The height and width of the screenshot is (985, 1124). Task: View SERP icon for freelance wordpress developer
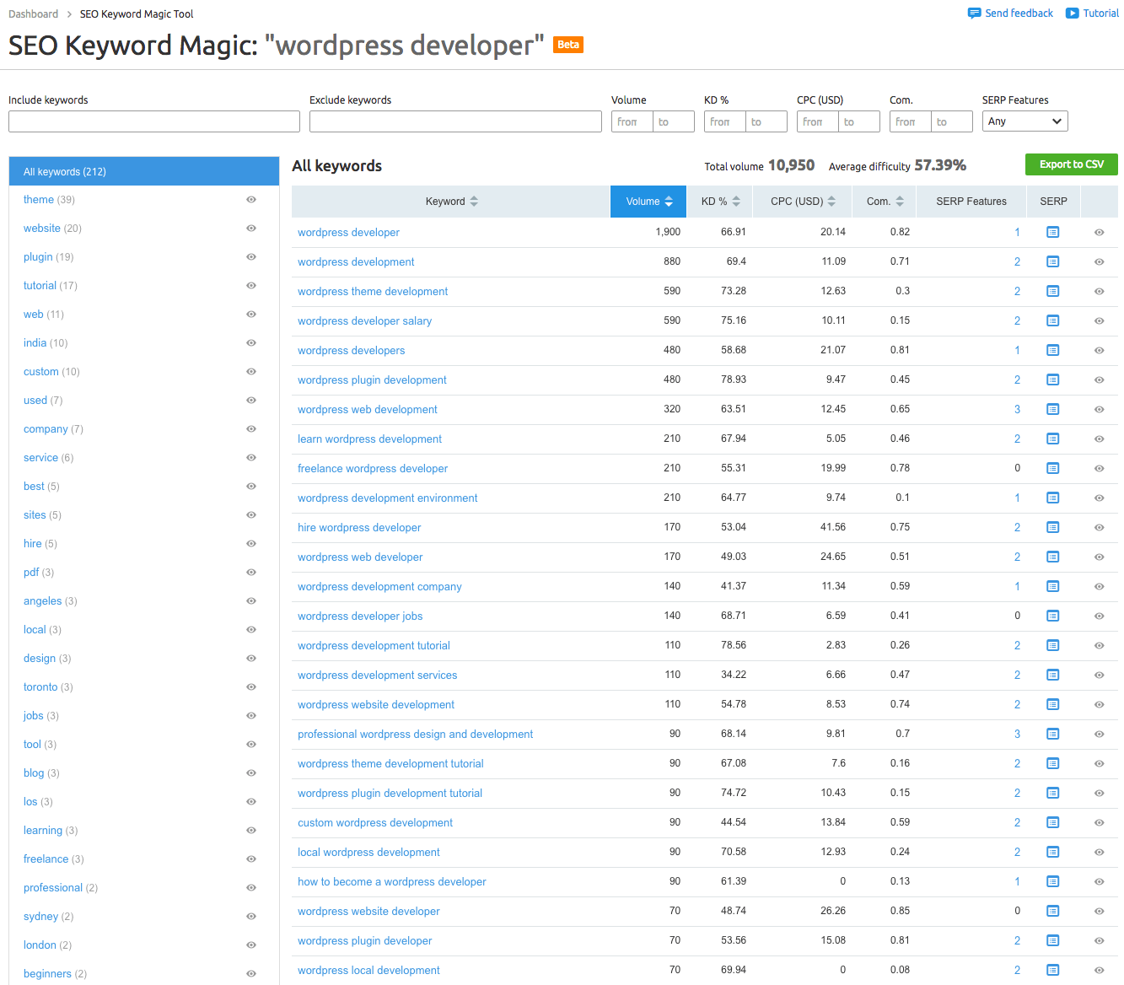1052,468
